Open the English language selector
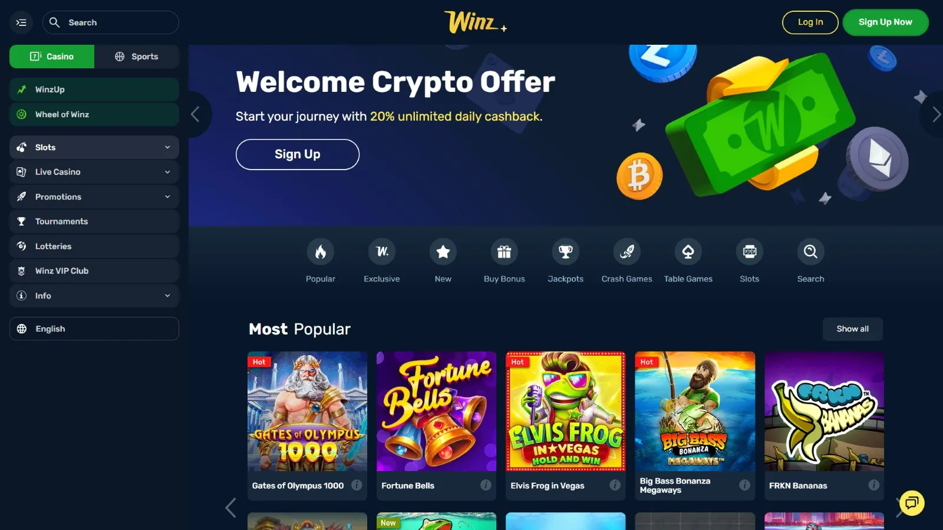This screenshot has width=943, height=530. pyautogui.click(x=94, y=329)
